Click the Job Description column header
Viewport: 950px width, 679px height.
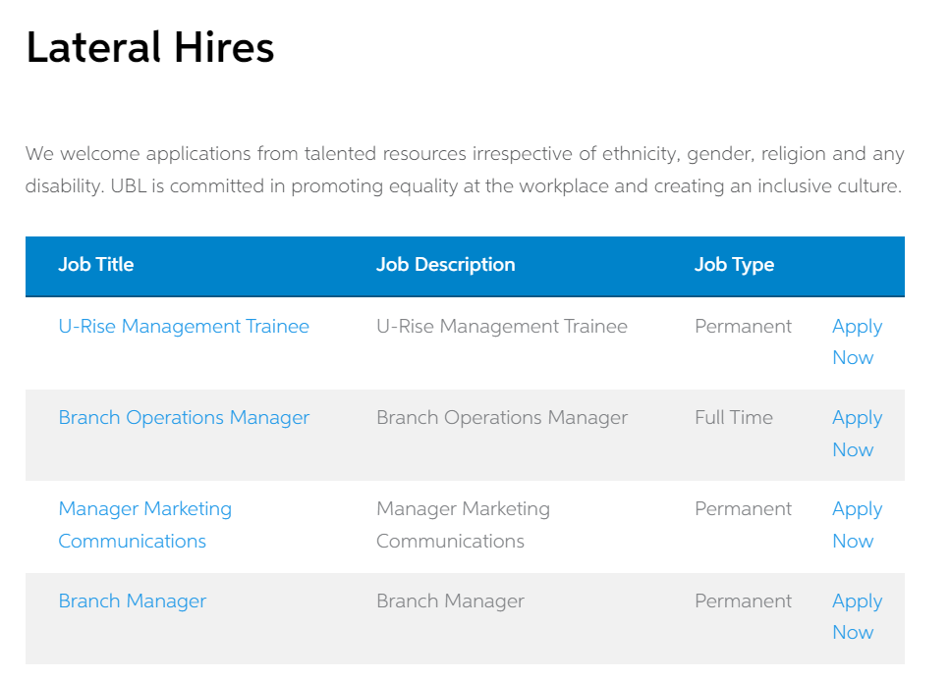[445, 265]
